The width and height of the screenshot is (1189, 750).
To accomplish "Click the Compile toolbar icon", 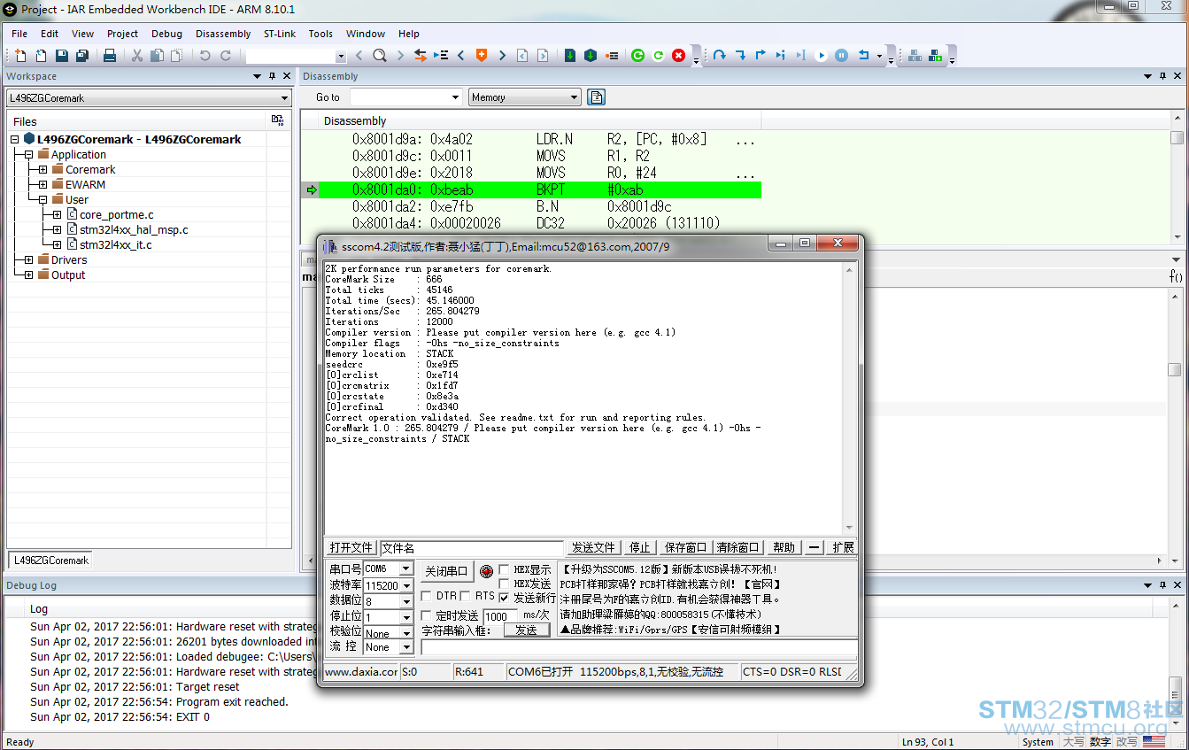I will pos(570,56).
